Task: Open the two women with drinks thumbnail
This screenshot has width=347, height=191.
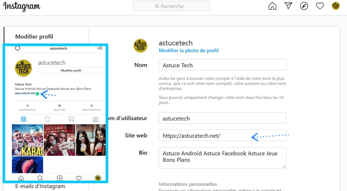Action: (91, 140)
